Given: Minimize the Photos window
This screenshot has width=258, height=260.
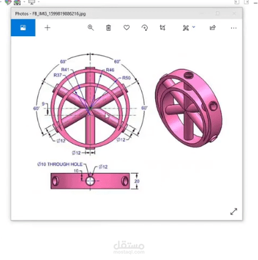Looking at the screenshot, I should click(202, 13).
